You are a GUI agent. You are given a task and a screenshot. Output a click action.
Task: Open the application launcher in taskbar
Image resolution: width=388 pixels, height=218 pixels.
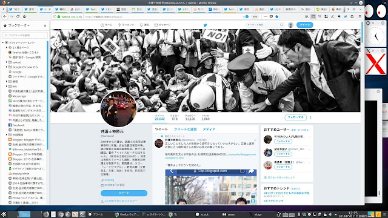pos(4,214)
